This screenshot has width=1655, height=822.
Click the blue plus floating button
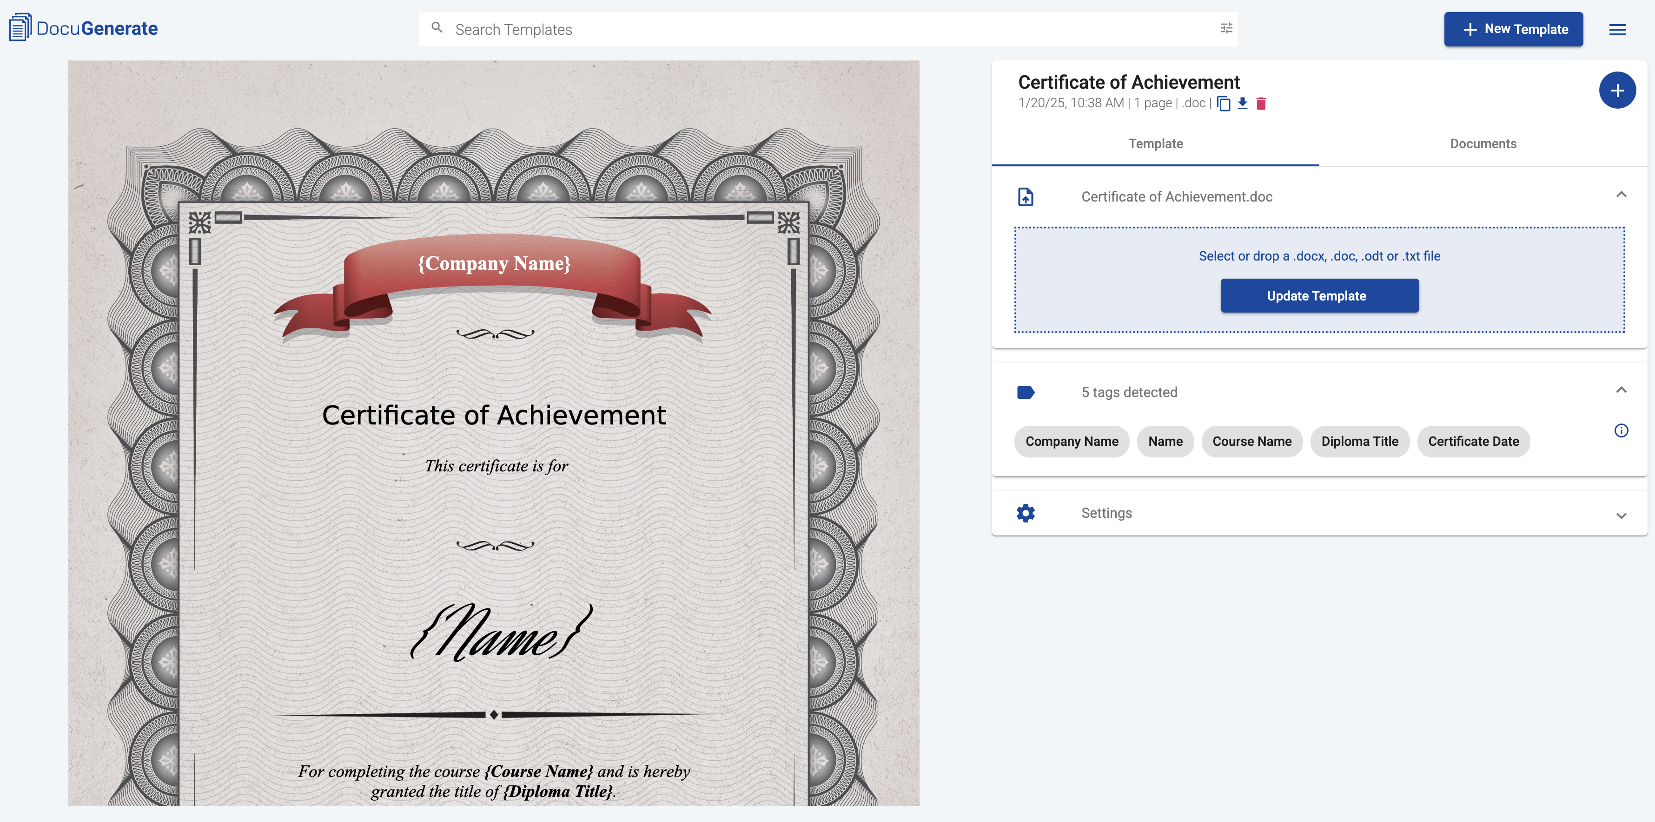pyautogui.click(x=1617, y=91)
